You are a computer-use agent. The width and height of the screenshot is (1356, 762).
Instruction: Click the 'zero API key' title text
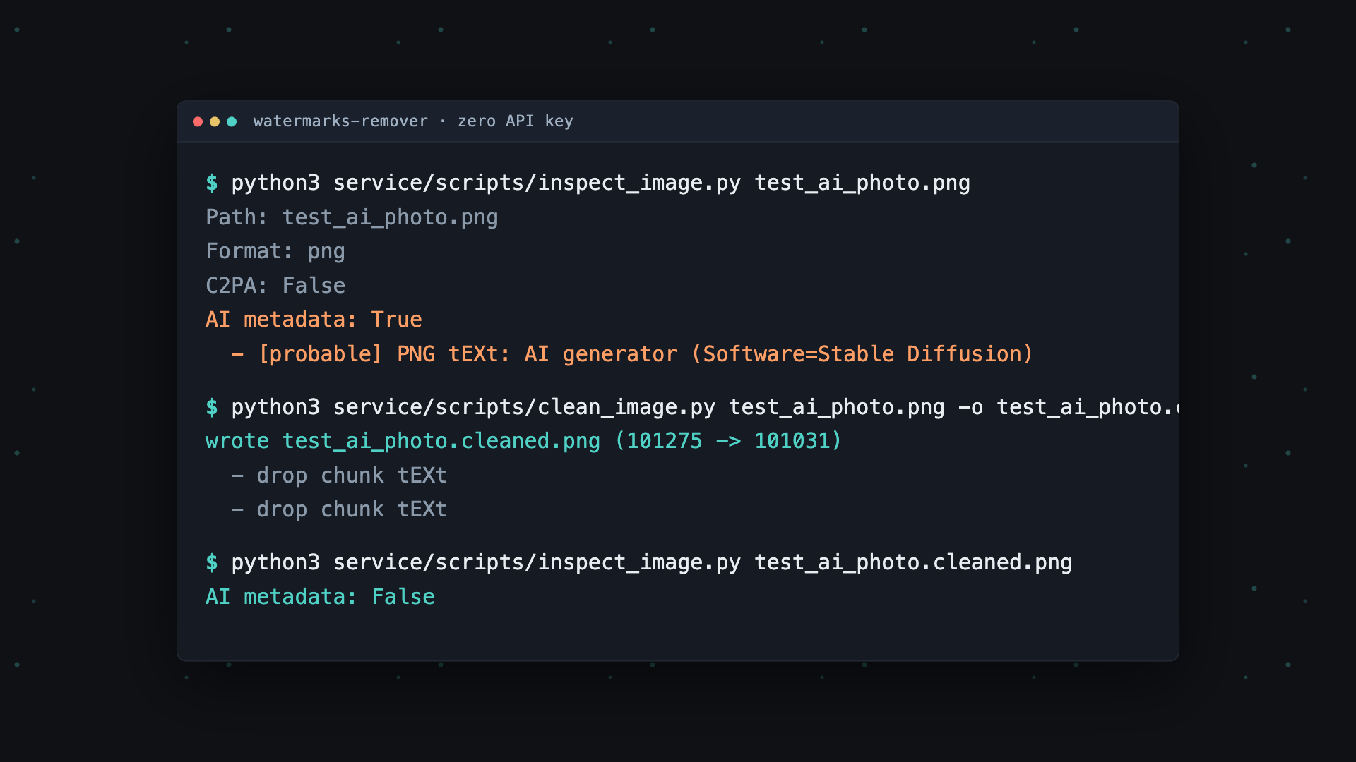(516, 121)
